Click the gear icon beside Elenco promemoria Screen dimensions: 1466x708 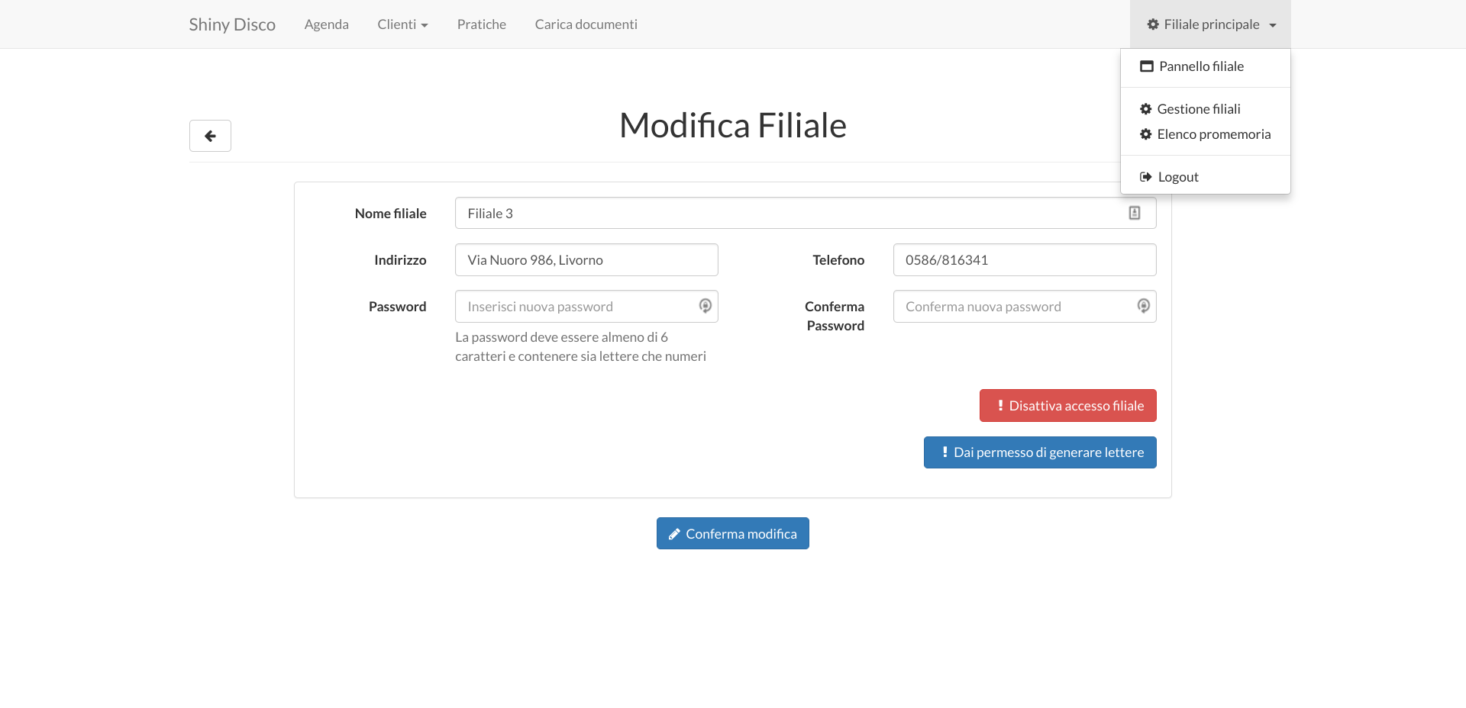(x=1145, y=134)
